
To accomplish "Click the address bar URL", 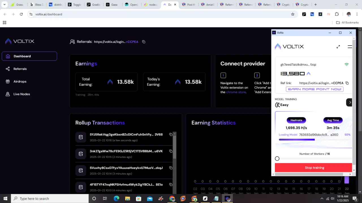I will tap(49, 14).
